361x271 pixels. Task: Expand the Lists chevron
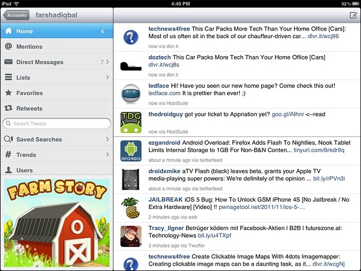tap(107, 77)
